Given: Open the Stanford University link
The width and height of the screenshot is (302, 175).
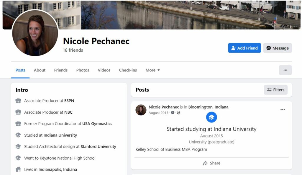Looking at the screenshot, I should 99,146.
